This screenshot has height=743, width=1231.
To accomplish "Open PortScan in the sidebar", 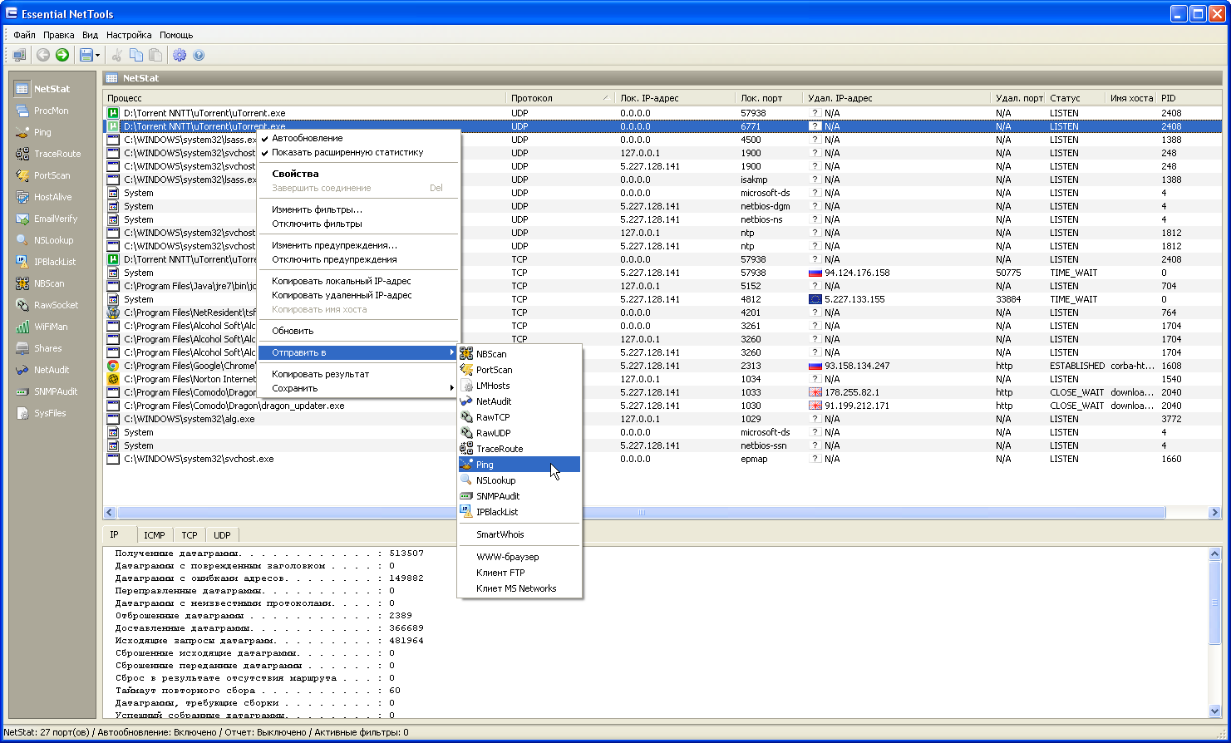I will coord(43,175).
